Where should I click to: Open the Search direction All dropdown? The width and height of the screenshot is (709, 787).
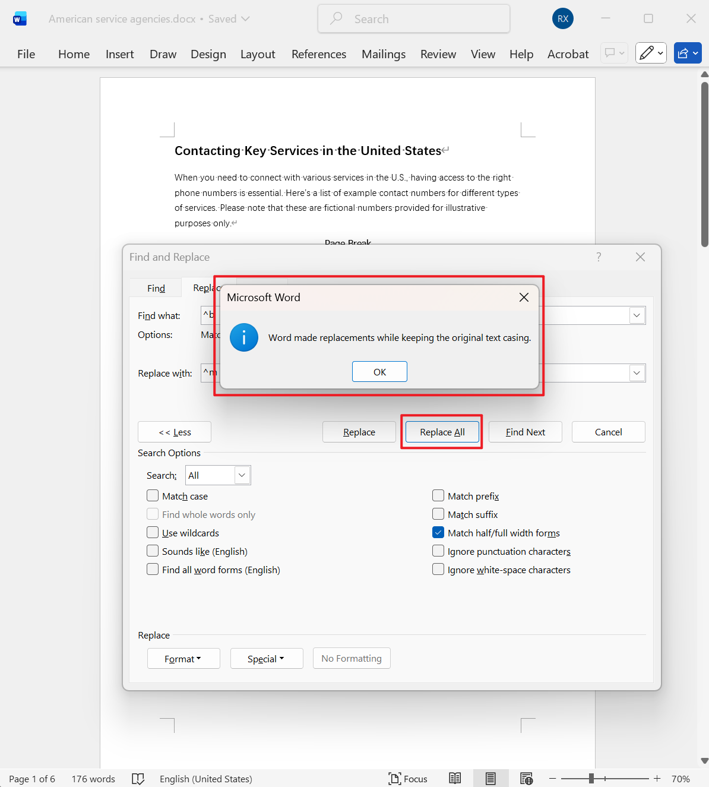point(218,475)
